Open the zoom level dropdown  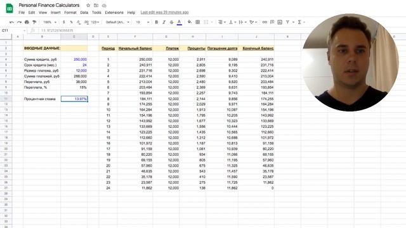coord(49,22)
